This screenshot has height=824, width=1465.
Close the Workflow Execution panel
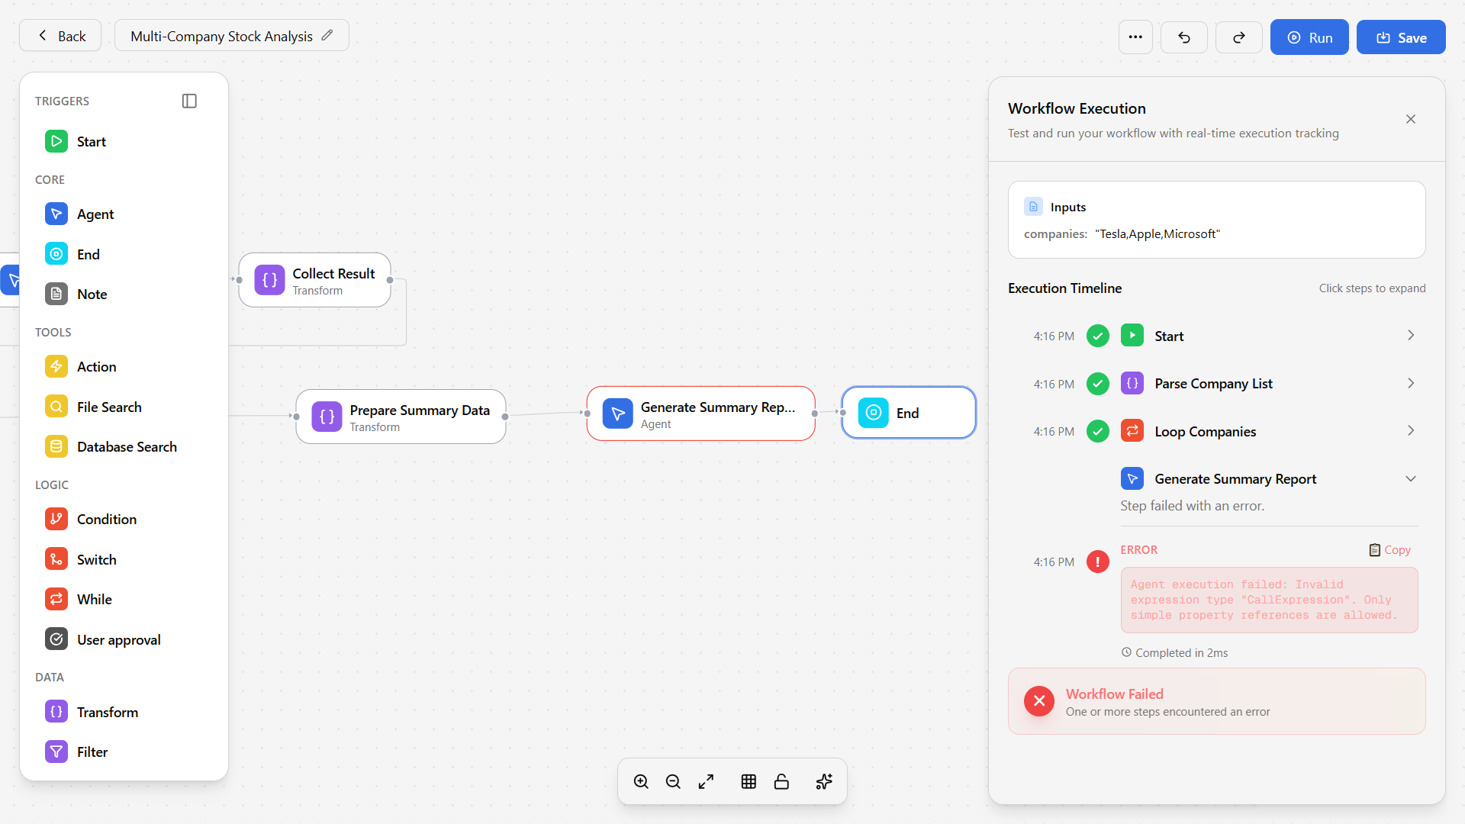point(1410,119)
